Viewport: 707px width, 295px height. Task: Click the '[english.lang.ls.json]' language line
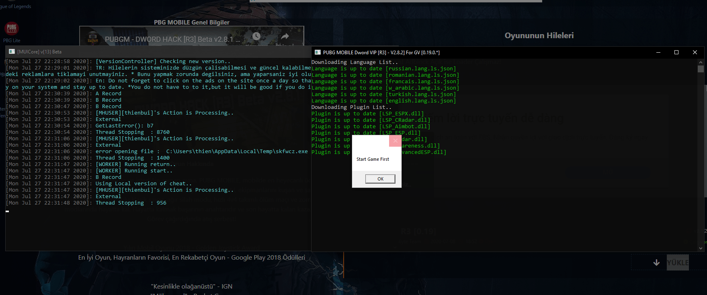[384, 101]
